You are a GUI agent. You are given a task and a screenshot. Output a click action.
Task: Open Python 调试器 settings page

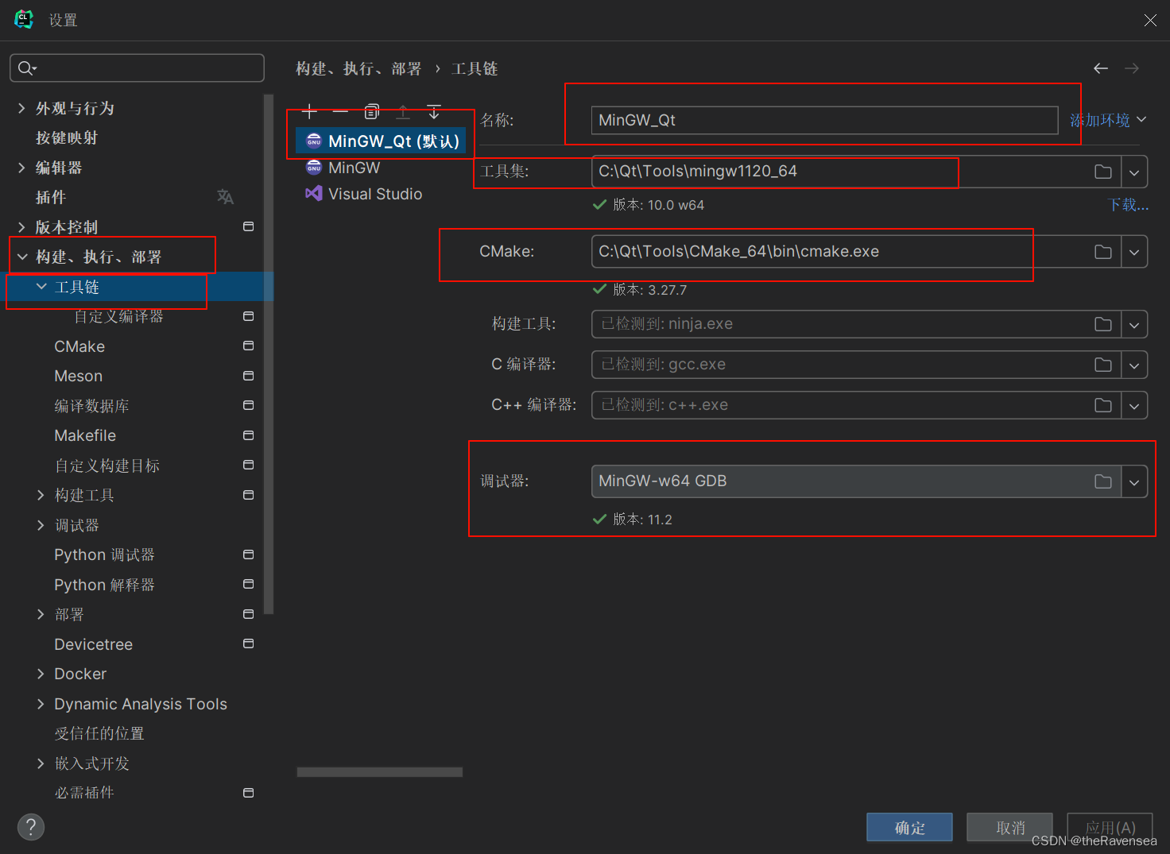pos(104,555)
